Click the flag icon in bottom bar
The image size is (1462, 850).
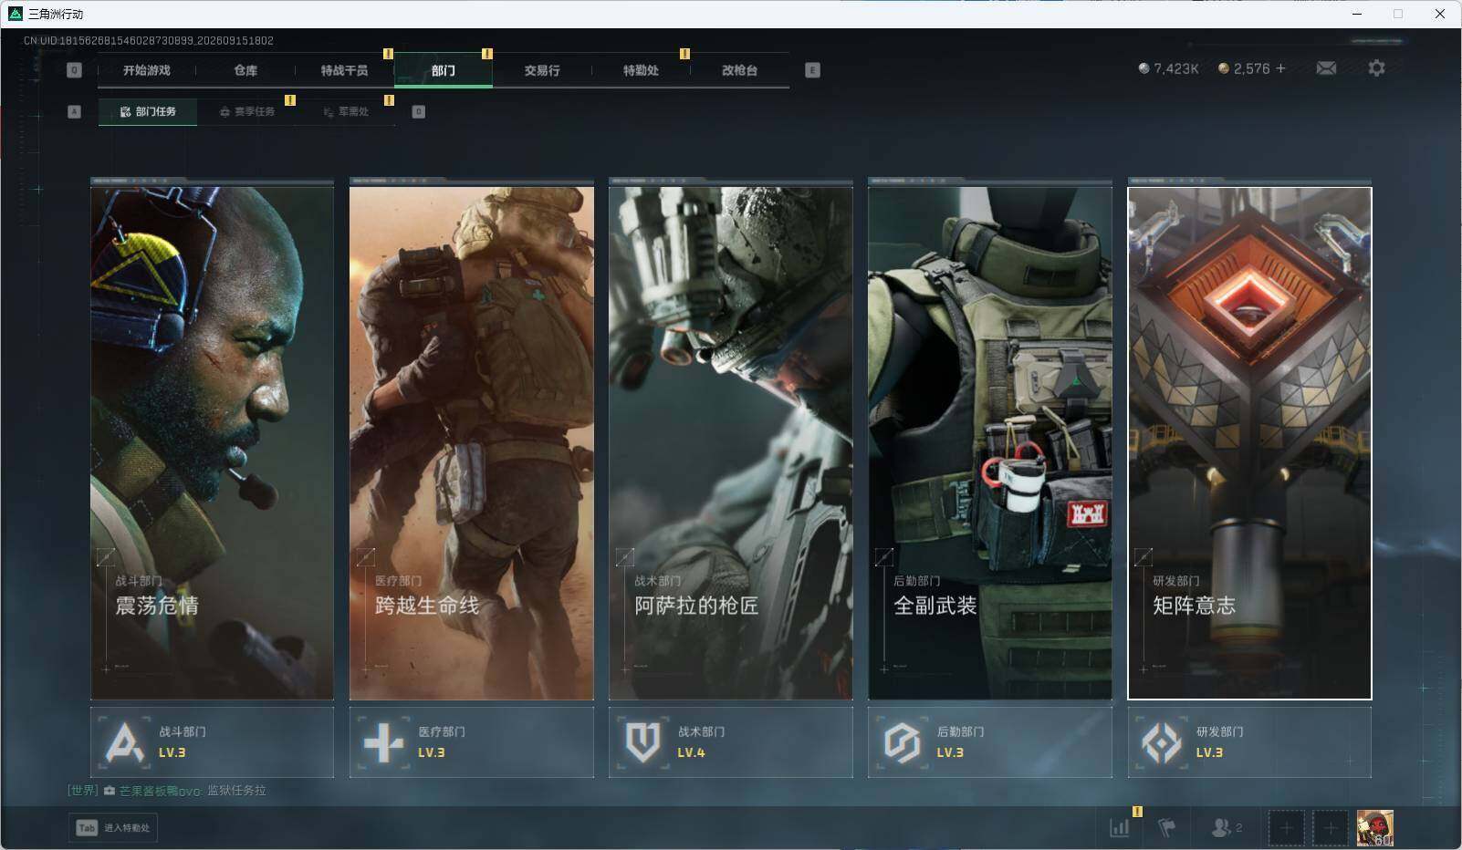1166,827
